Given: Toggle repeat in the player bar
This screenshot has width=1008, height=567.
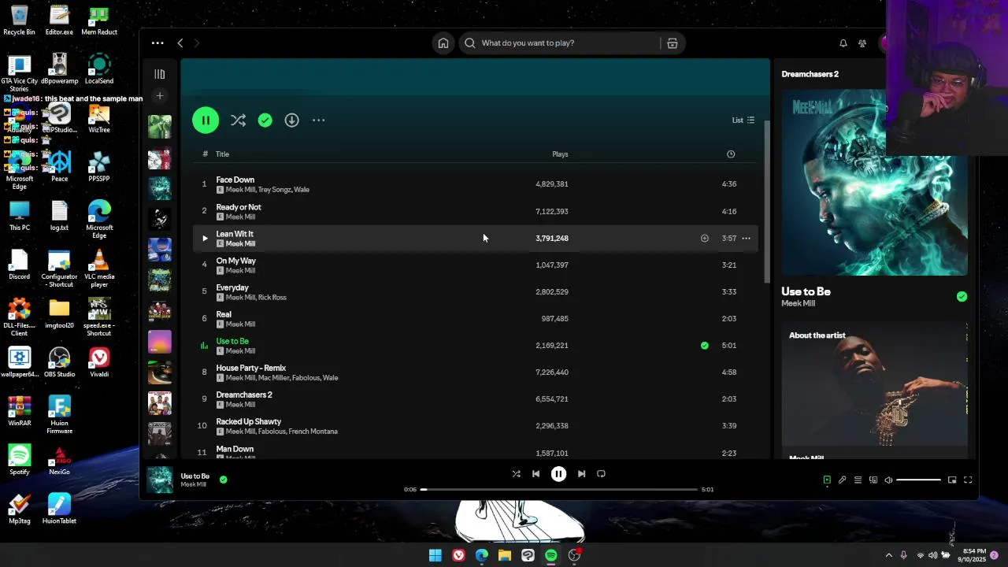Looking at the screenshot, I should (x=601, y=474).
